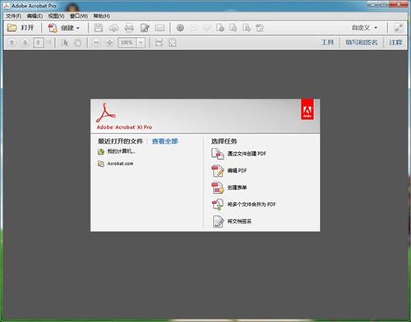Open the 窗口(W) menu
This screenshot has height=322, width=411.
[x=79, y=16]
